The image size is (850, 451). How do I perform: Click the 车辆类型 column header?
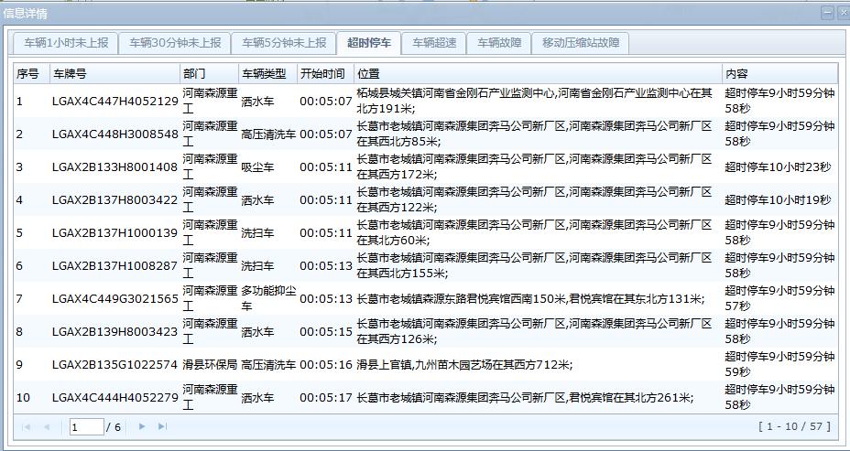[267, 73]
